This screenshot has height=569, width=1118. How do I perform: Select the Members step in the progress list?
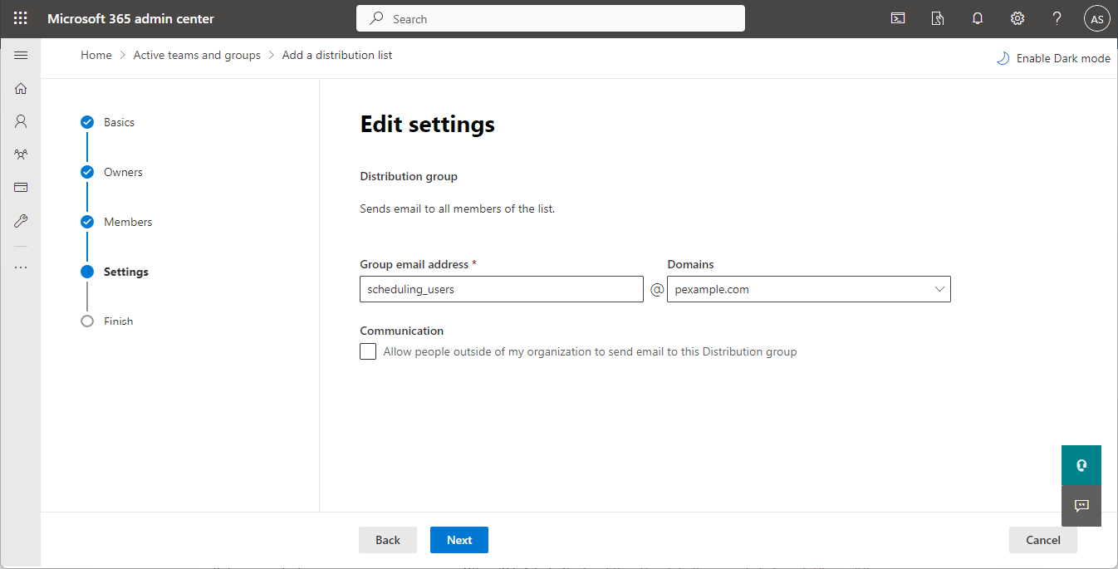tap(128, 222)
